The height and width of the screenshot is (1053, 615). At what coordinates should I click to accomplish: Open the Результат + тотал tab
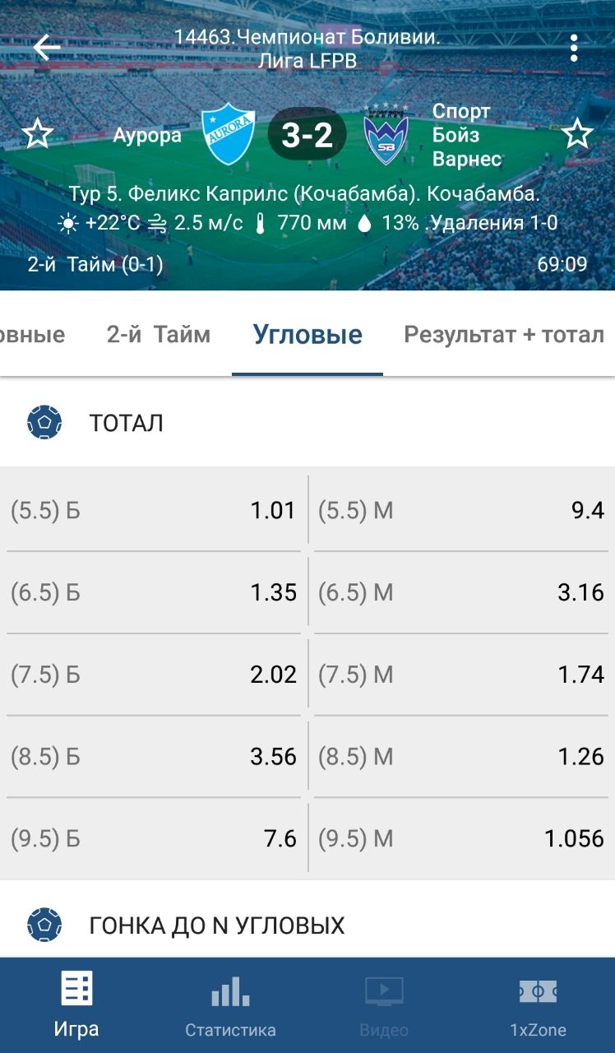pyautogui.click(x=504, y=335)
